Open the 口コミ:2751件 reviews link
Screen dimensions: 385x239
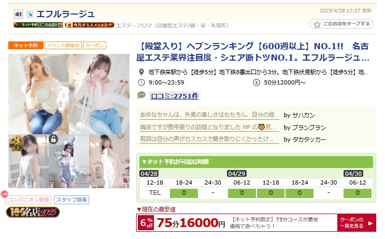(175, 96)
